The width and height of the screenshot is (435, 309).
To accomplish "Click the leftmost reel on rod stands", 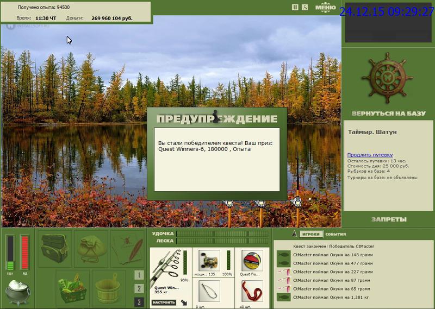I will 229,204.
